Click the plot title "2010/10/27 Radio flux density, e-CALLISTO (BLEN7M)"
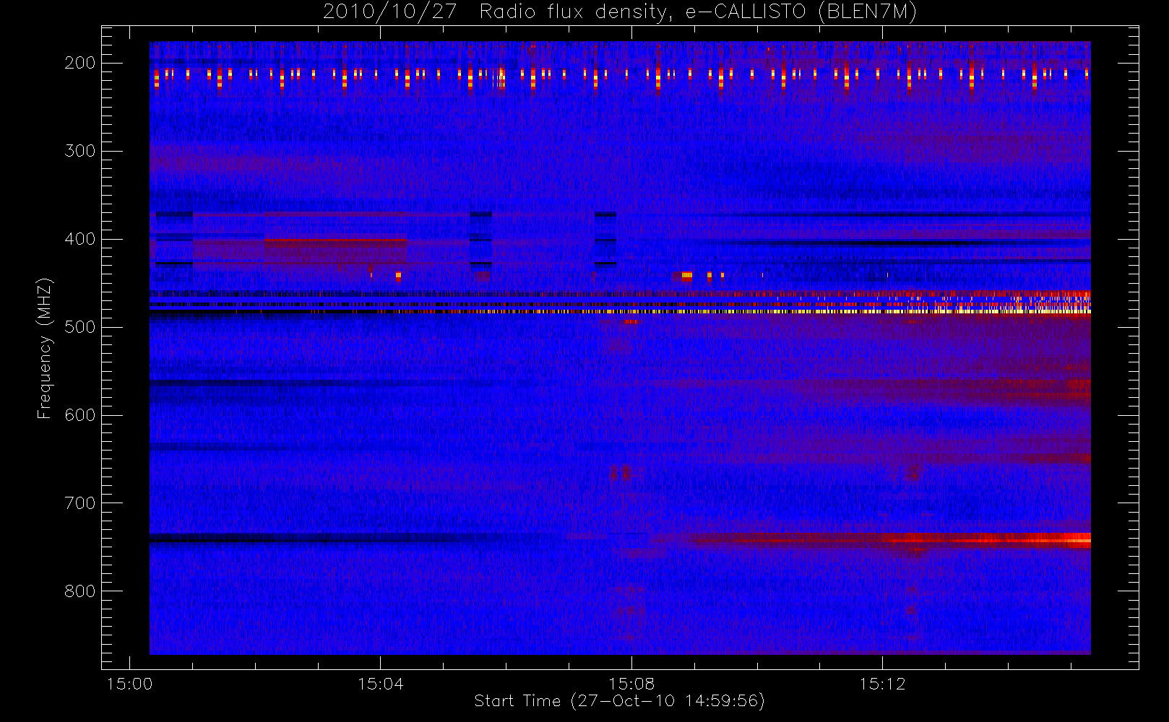 coord(619,12)
